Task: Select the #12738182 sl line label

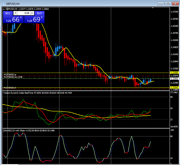Action: point(10,88)
